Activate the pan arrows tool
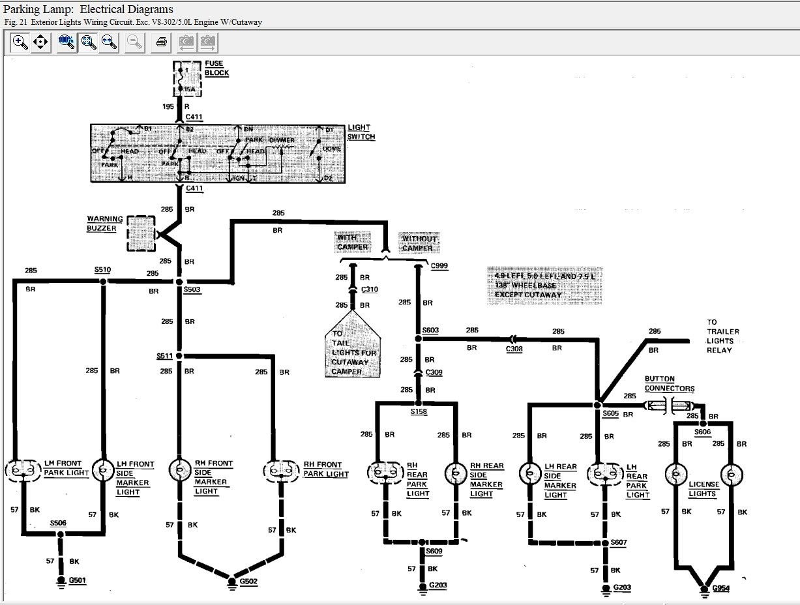The image size is (800, 605). (41, 42)
